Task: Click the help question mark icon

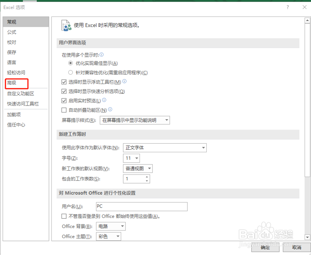Action: [288, 7]
